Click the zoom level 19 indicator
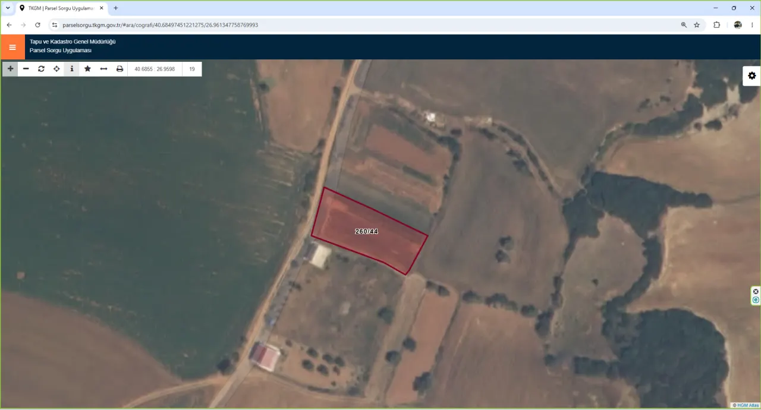Viewport: 761px width, 410px height. point(192,69)
